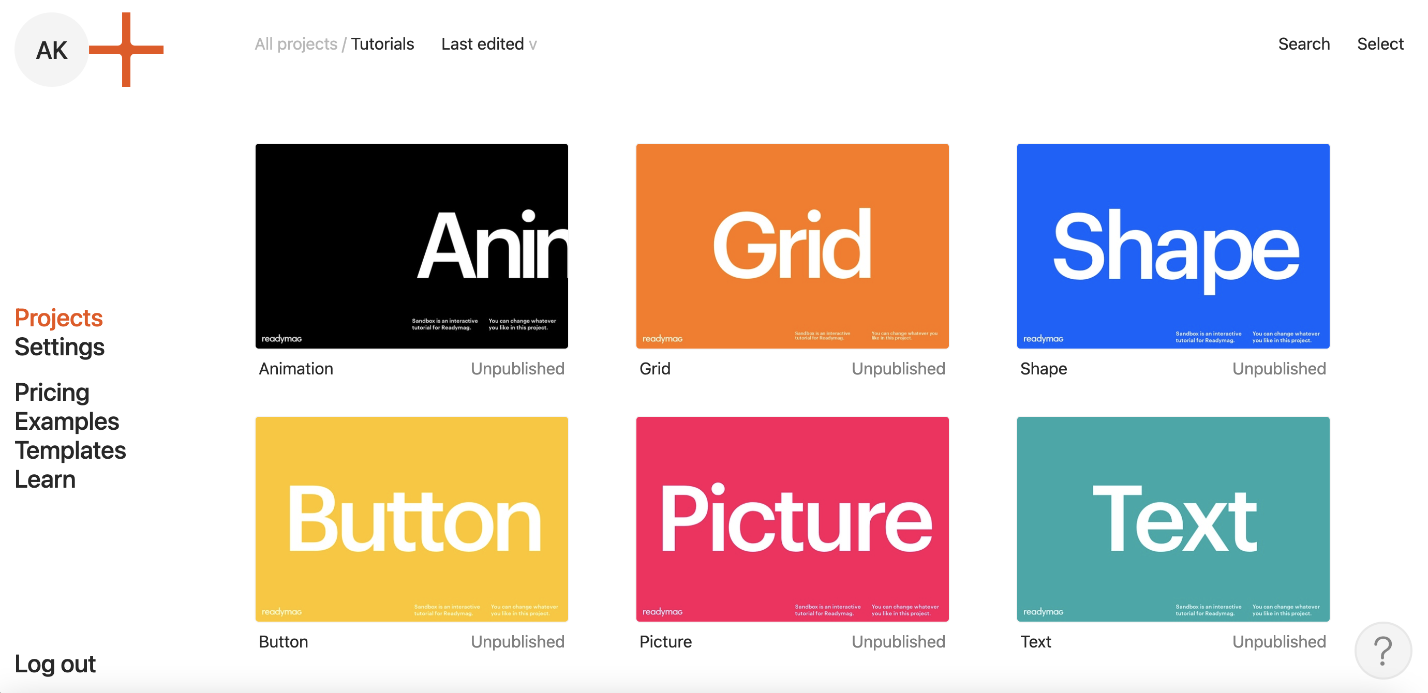Image resolution: width=1428 pixels, height=693 pixels.
Task: Click the orange plus new project icon
Action: point(126,50)
